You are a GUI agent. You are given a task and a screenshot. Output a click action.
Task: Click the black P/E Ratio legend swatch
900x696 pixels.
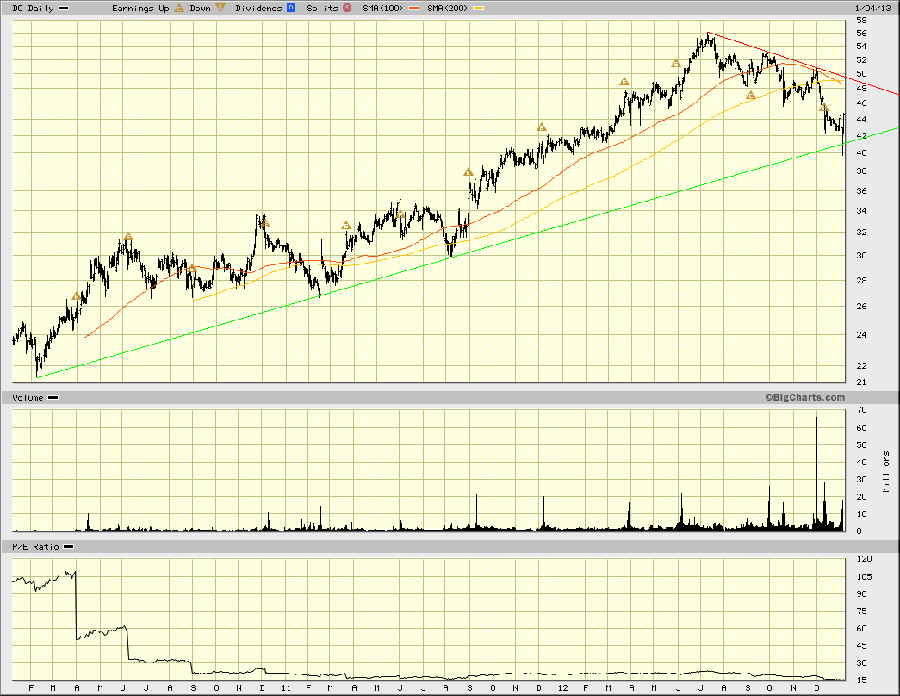click(x=68, y=547)
